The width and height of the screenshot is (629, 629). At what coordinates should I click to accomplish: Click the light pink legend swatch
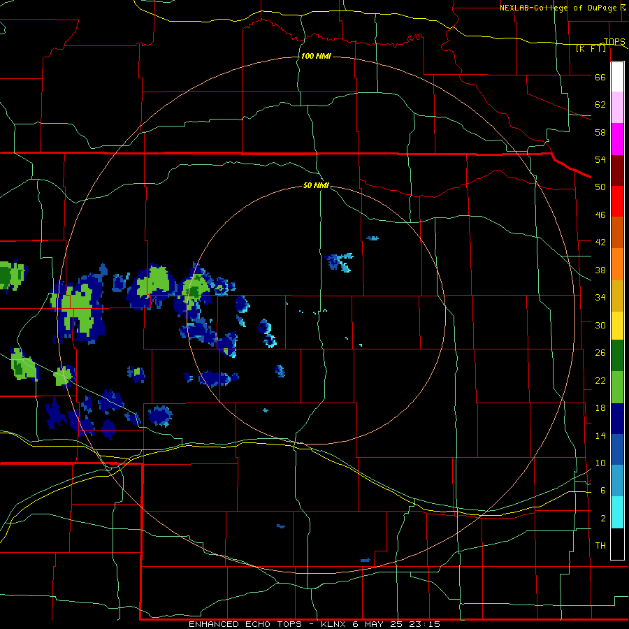tap(617, 108)
